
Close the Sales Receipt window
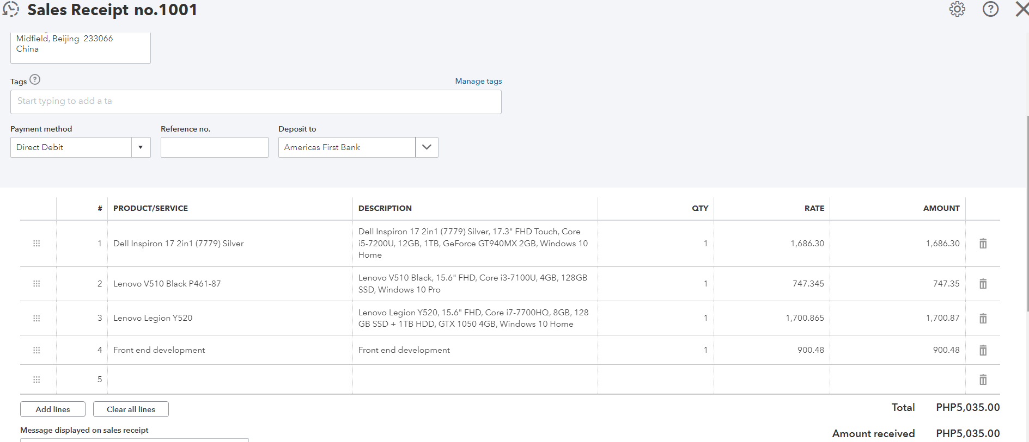tap(1021, 9)
